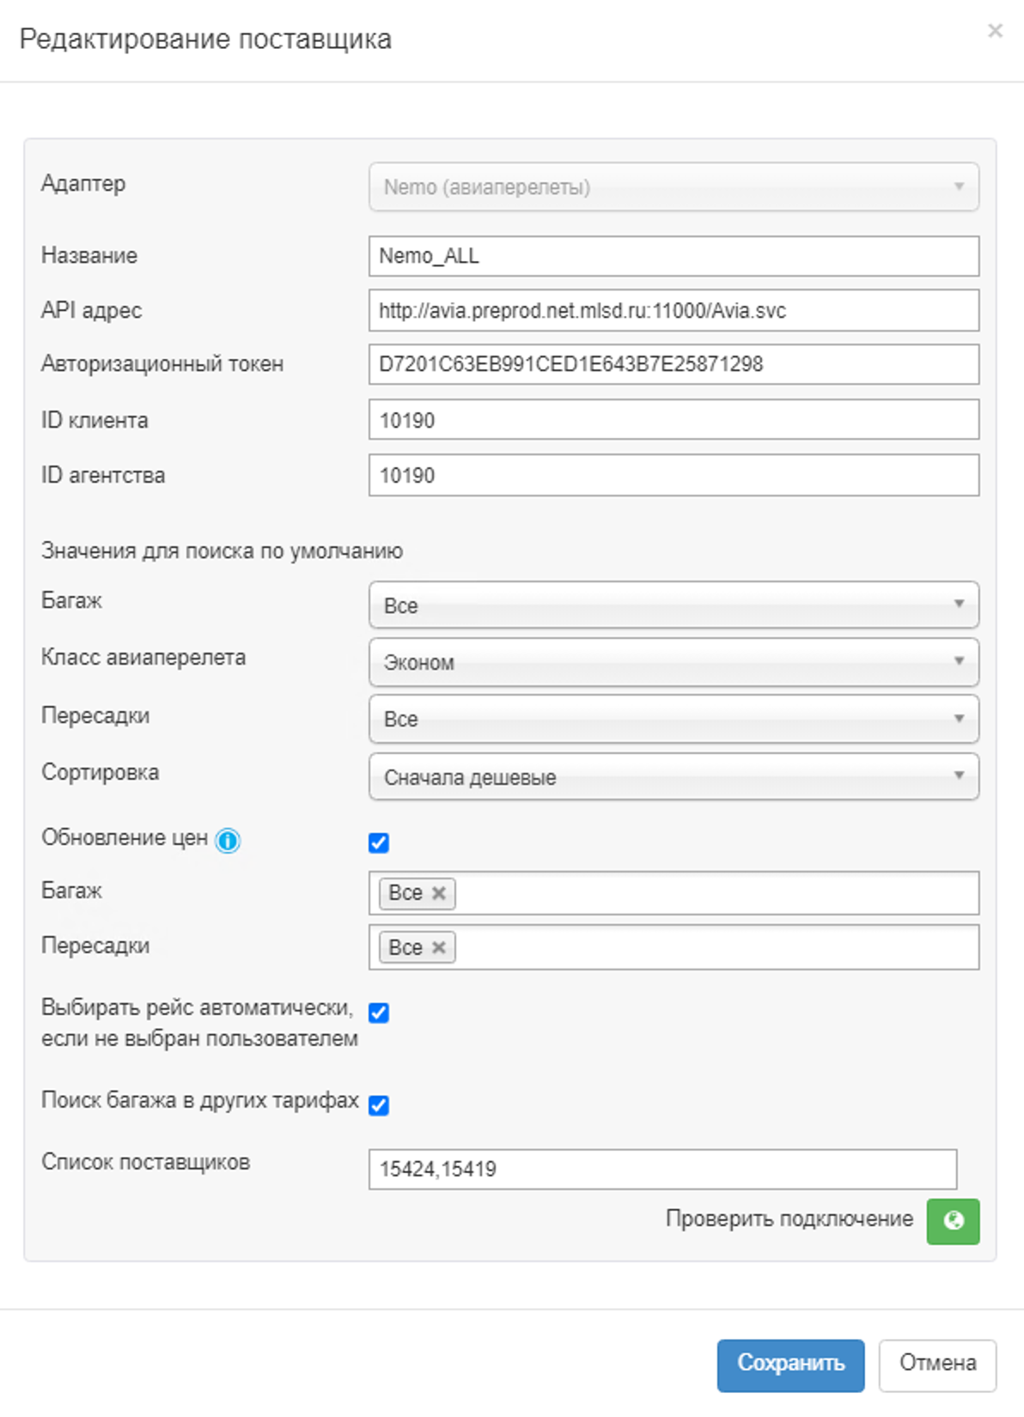The width and height of the screenshot is (1024, 1417).
Task: Click the Список поставщиков input field
Action: tap(662, 1169)
